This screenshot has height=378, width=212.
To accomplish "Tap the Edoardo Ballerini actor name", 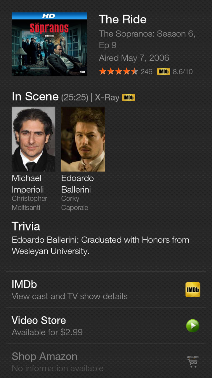I will coord(78,184).
